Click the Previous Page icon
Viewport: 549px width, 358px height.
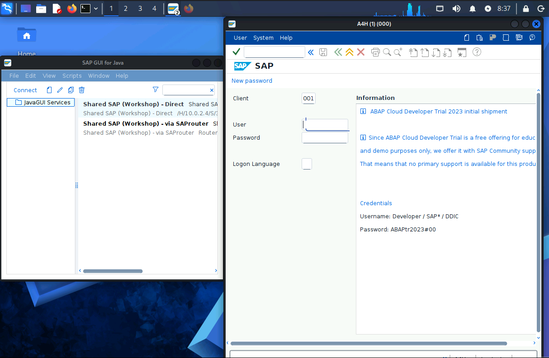pos(425,52)
